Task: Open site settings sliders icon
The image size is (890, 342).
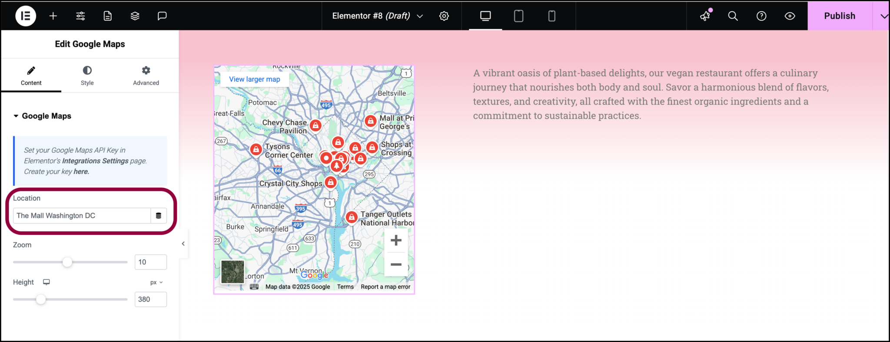Action: point(80,16)
